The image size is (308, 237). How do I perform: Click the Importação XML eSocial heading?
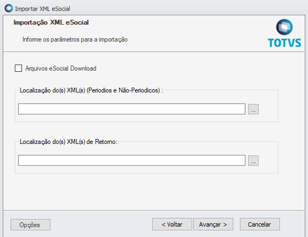tap(51, 22)
